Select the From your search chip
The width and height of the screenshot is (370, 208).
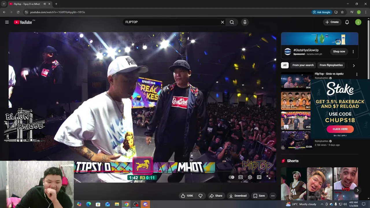[x=303, y=65]
